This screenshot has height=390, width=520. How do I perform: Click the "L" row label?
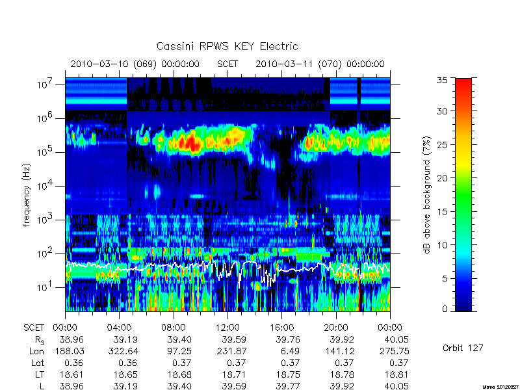point(42,386)
